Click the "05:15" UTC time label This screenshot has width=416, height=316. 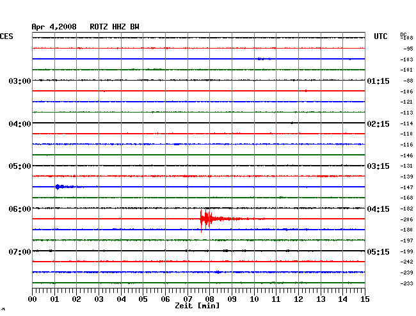coord(378,251)
